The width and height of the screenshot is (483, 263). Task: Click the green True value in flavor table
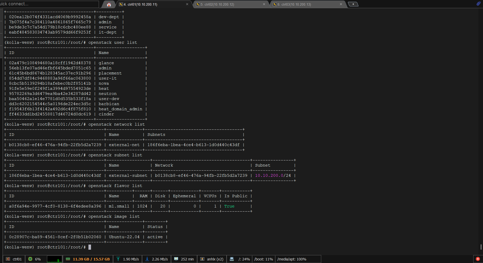(x=229, y=206)
